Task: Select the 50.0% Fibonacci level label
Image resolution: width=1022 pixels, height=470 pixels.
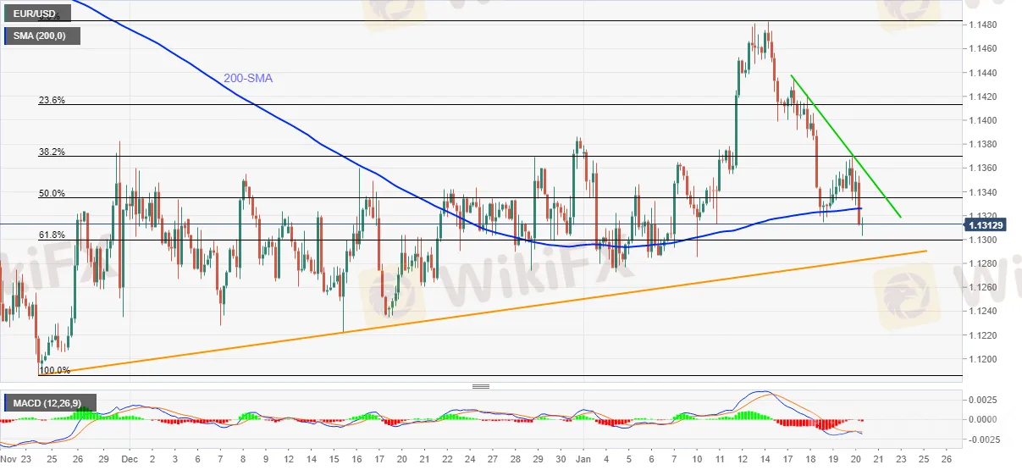Action: pyautogui.click(x=52, y=193)
